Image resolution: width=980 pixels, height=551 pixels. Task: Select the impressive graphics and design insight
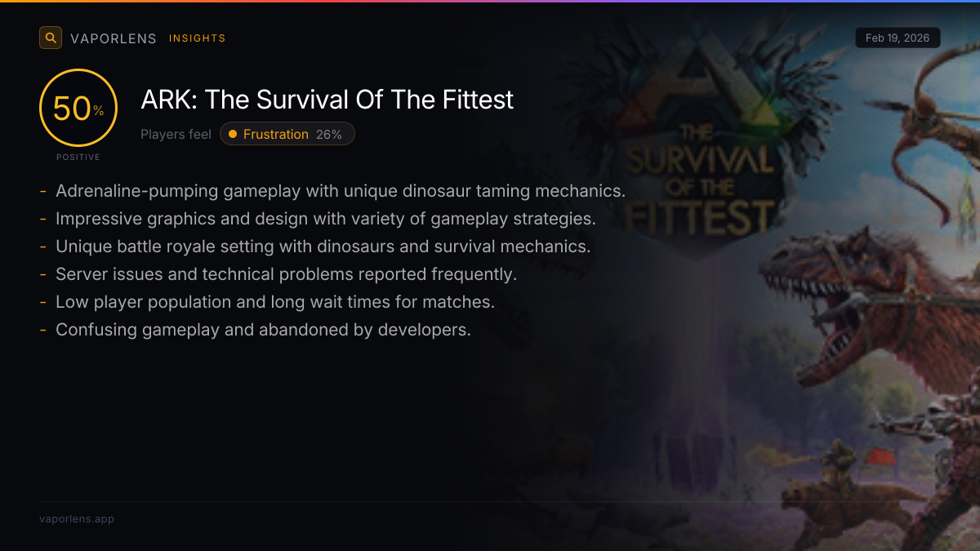tap(325, 219)
